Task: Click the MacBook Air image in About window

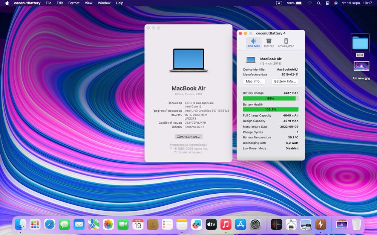Action: click(188, 60)
